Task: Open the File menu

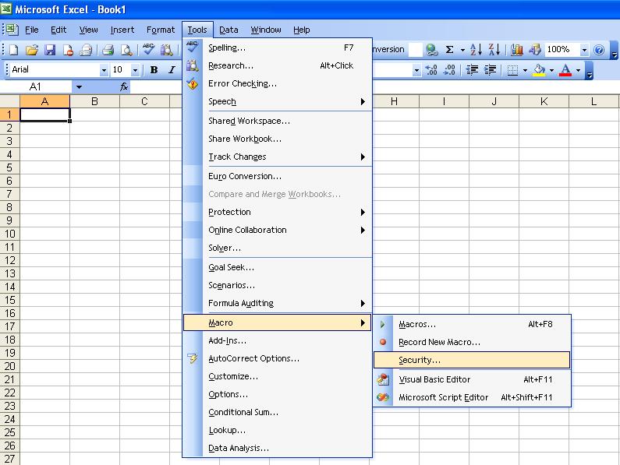Action: pos(32,30)
